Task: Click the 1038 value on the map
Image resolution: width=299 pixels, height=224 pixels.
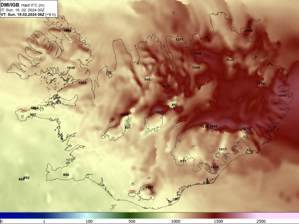Action: (x=71, y=68)
